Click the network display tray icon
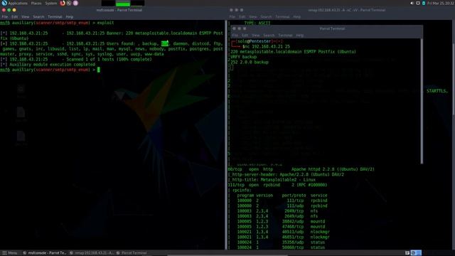This screenshot has width=455, height=256. 418,3
